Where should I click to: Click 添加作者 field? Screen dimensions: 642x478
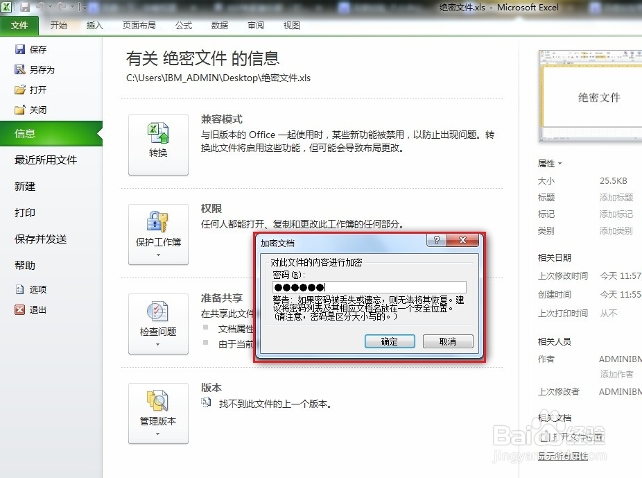click(616, 375)
